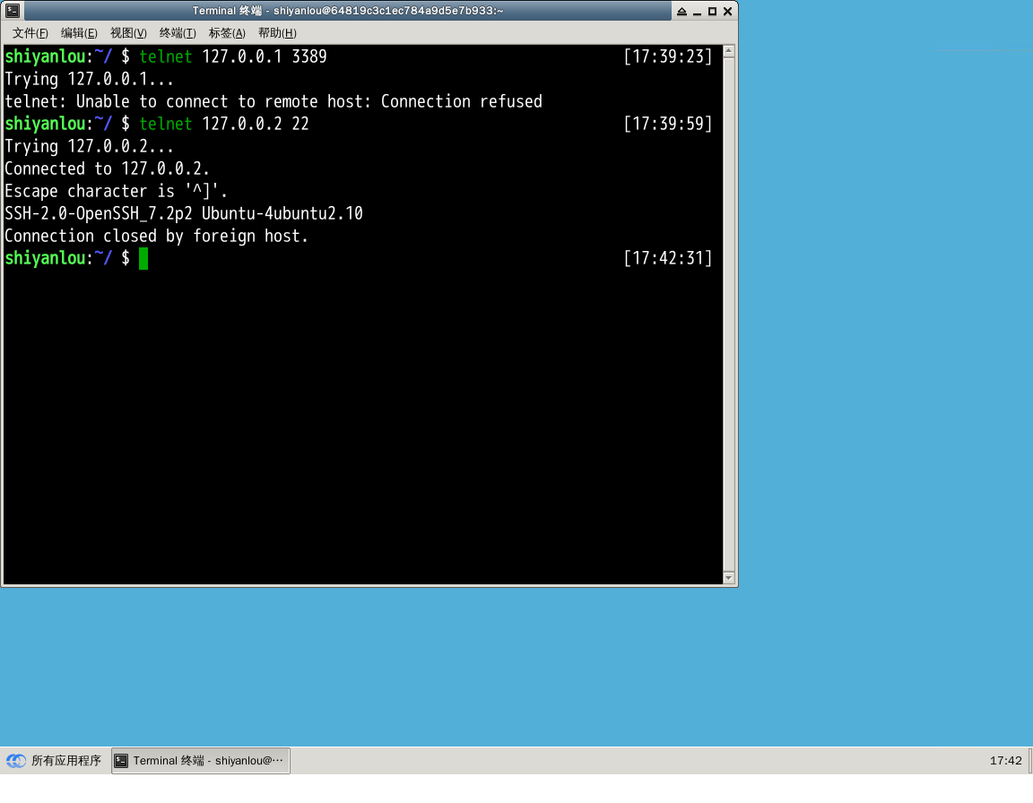Click the green cursor at the prompt
The height and width of the screenshot is (803, 1033).
(x=143, y=259)
